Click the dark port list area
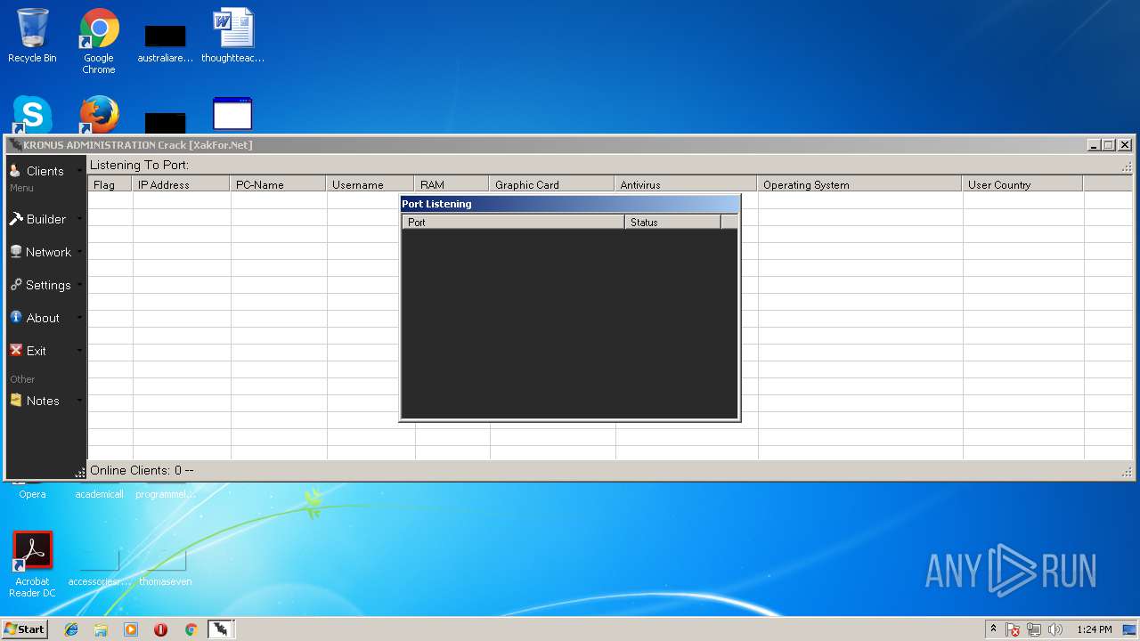Viewport: 1140px width, 641px height. (x=569, y=323)
